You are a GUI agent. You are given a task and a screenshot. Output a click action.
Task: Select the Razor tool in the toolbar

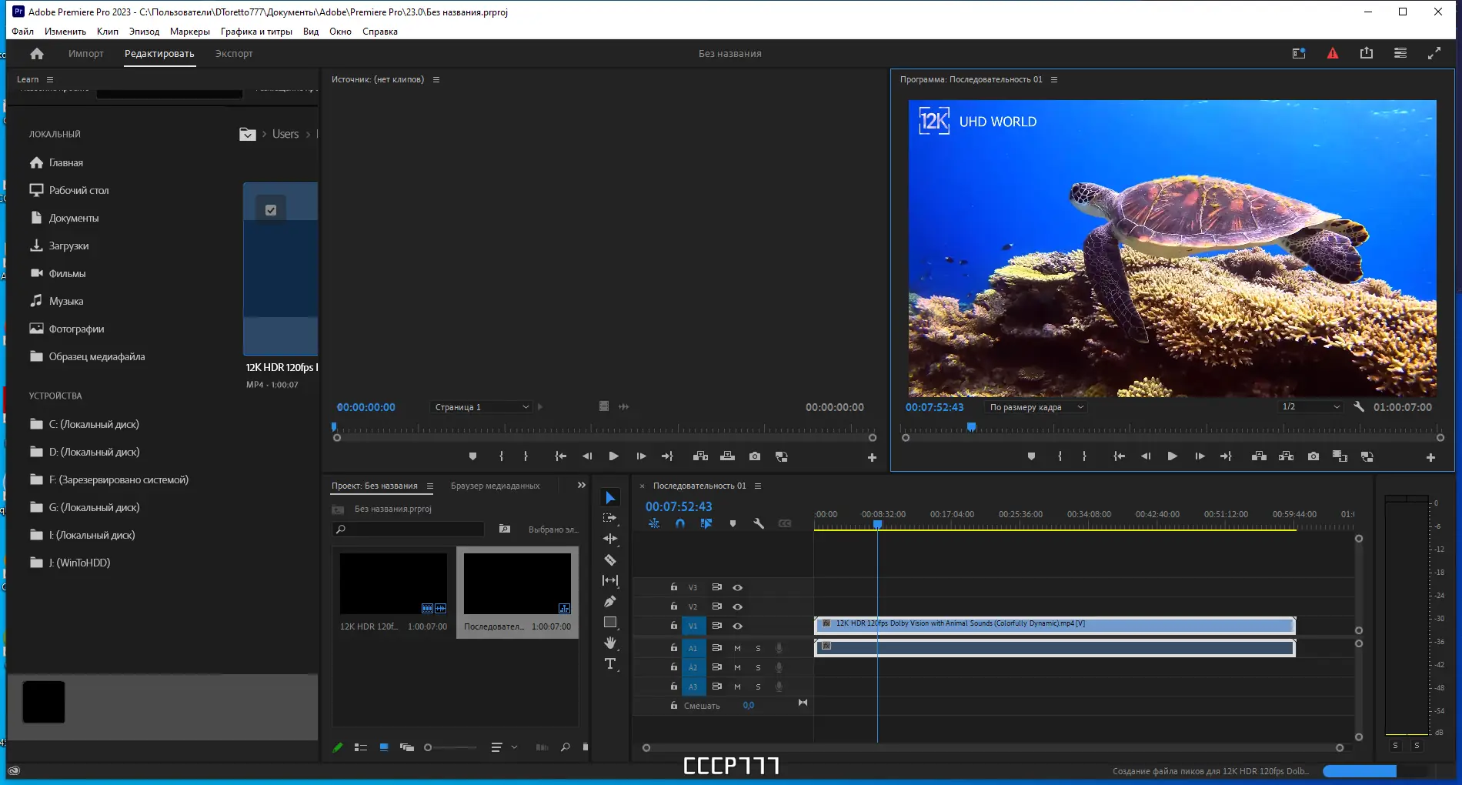click(610, 560)
